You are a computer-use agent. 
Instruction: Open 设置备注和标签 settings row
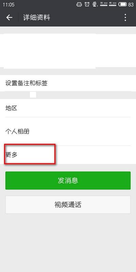[x=68, y=83]
